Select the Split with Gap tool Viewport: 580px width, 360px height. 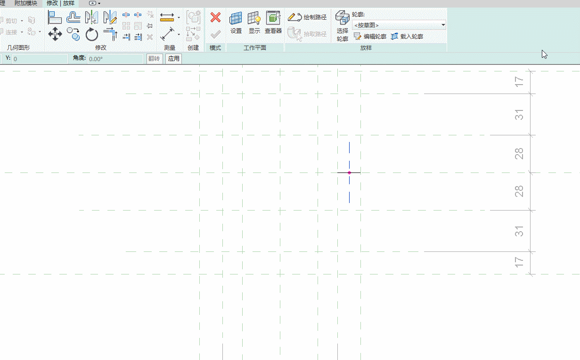(138, 15)
